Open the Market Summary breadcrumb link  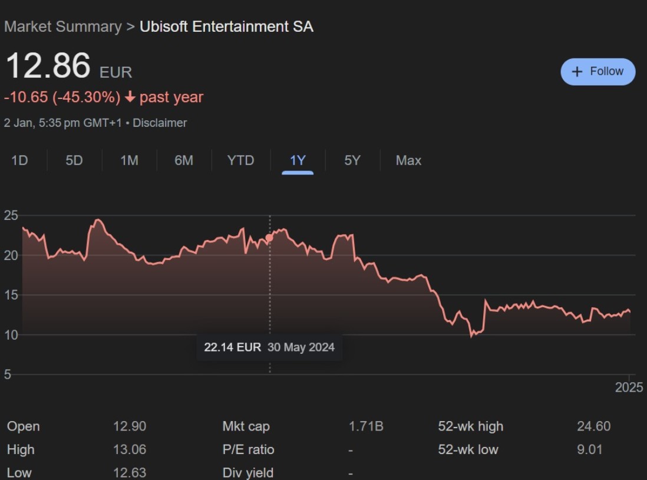[x=62, y=27]
